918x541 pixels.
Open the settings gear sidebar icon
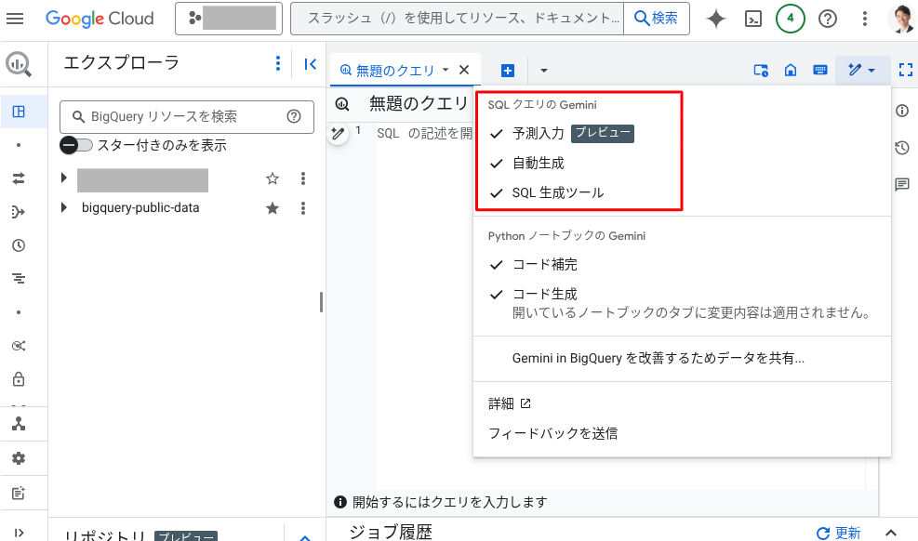(x=19, y=458)
